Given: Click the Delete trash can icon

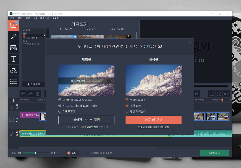Looking at the screenshot, I should click(x=38, y=94).
